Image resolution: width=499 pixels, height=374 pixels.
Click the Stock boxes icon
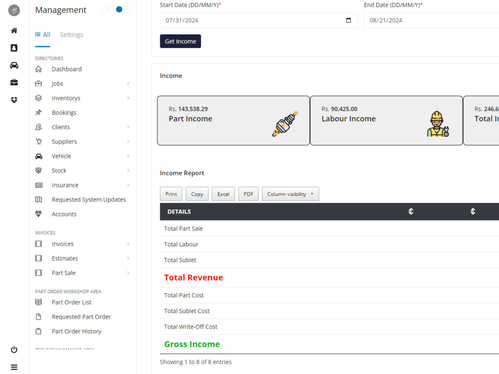coord(38,171)
